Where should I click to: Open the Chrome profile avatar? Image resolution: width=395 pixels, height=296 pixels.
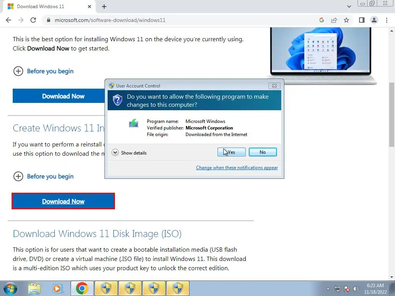pyautogui.click(x=374, y=20)
